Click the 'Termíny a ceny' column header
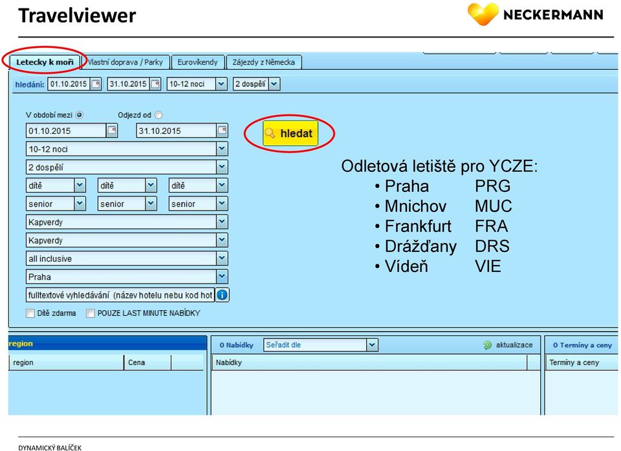Viewport: 621px width, 451px height. coord(582,362)
